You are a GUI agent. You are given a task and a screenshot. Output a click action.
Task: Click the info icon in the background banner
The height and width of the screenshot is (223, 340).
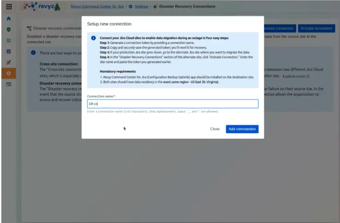click(x=33, y=53)
